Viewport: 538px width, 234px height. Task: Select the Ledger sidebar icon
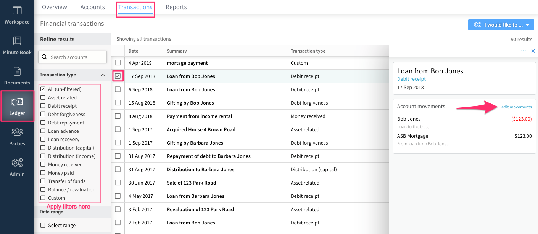(x=17, y=102)
